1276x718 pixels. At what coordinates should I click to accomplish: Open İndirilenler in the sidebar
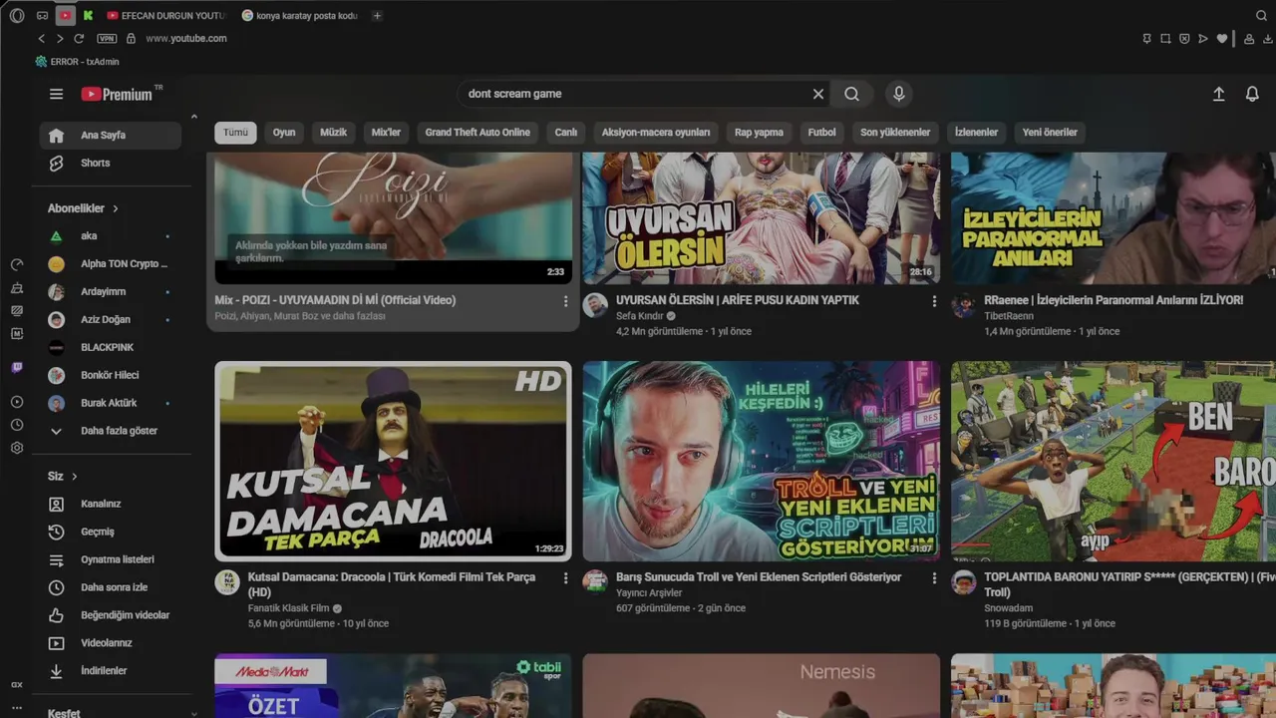[x=110, y=671]
